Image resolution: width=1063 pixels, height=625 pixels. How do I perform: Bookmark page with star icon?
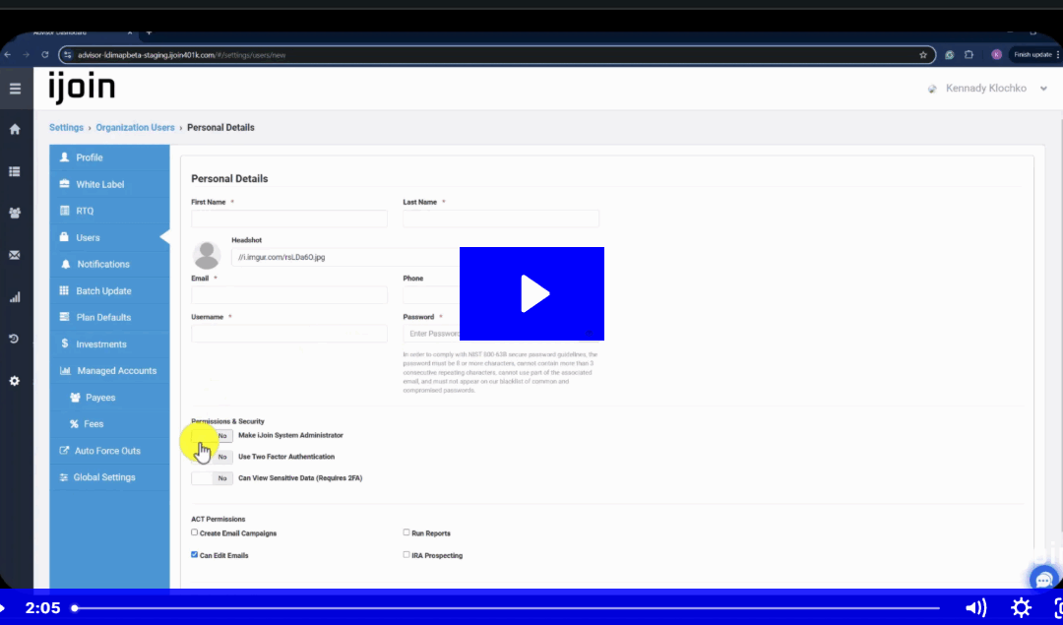pyautogui.click(x=922, y=55)
